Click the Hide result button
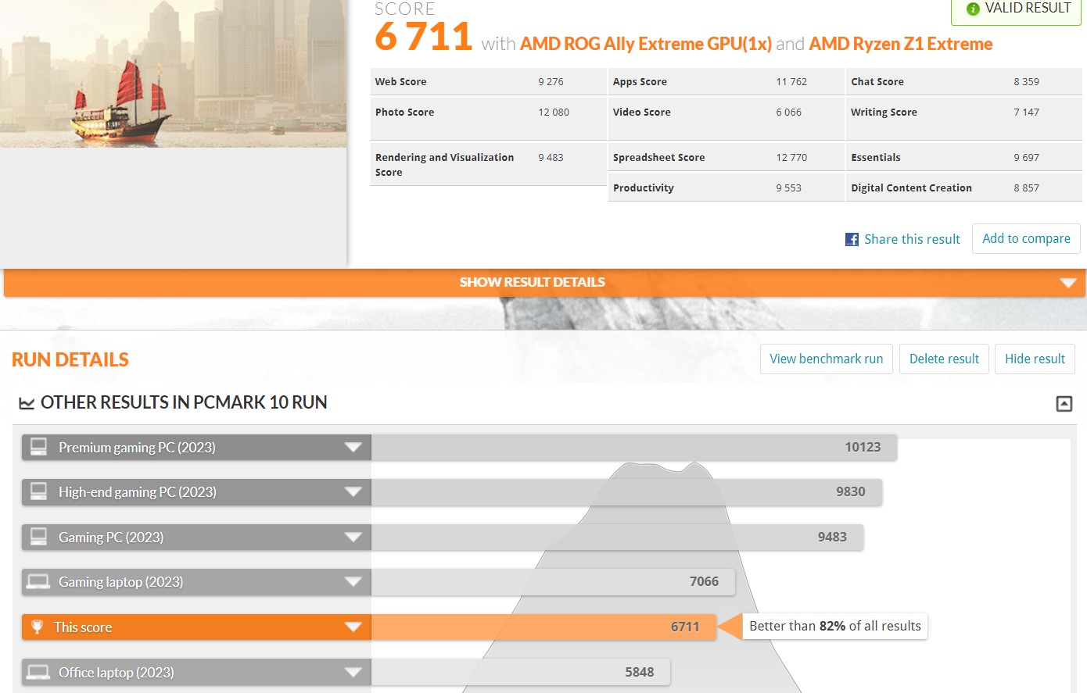Screen dimensions: 1087x693 [1035, 359]
